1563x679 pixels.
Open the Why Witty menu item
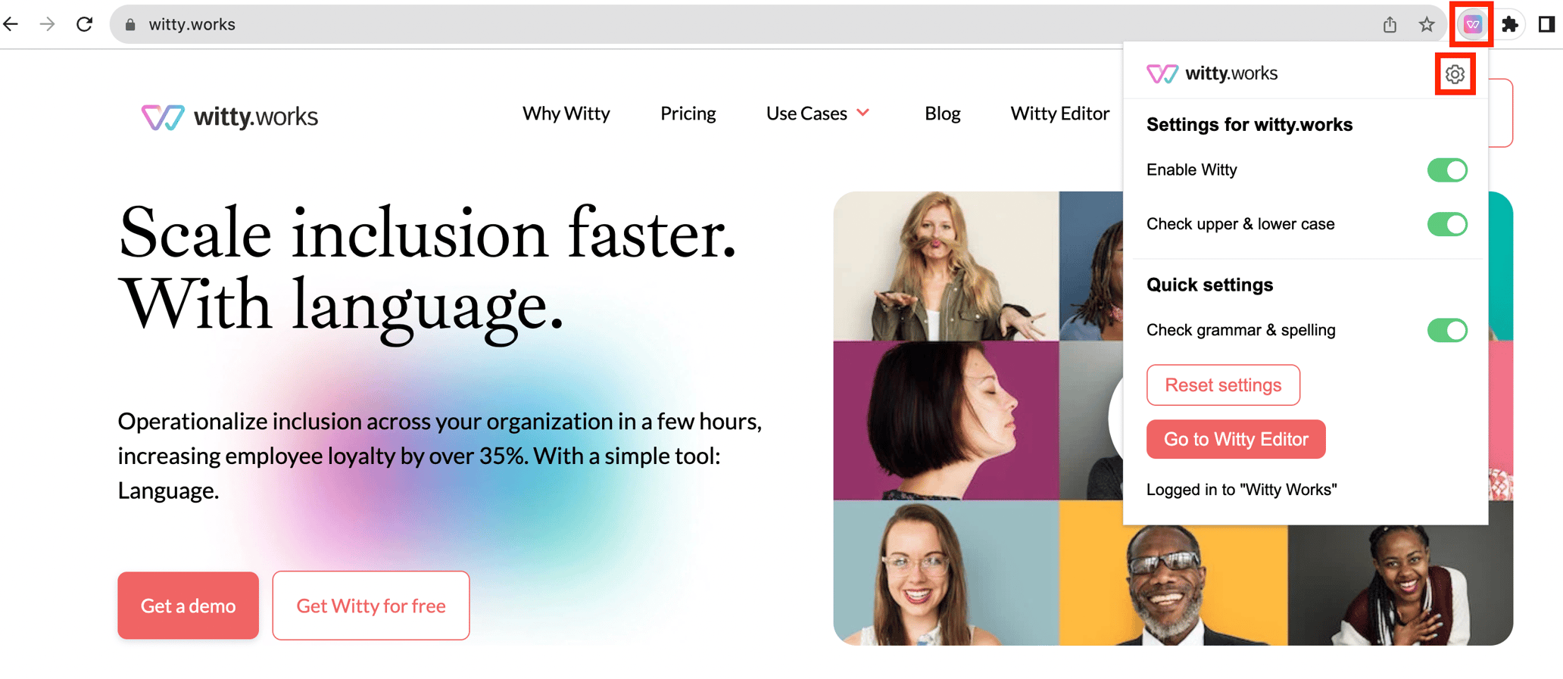point(566,114)
